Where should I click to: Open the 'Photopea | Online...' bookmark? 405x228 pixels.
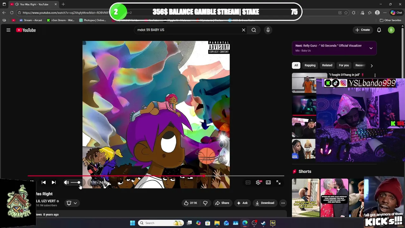pyautogui.click(x=92, y=20)
